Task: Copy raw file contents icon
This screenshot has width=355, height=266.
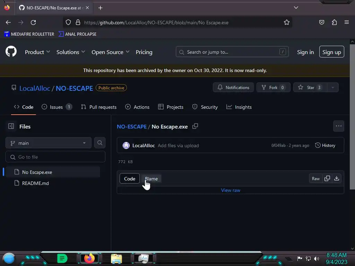Action: [x=327, y=178]
